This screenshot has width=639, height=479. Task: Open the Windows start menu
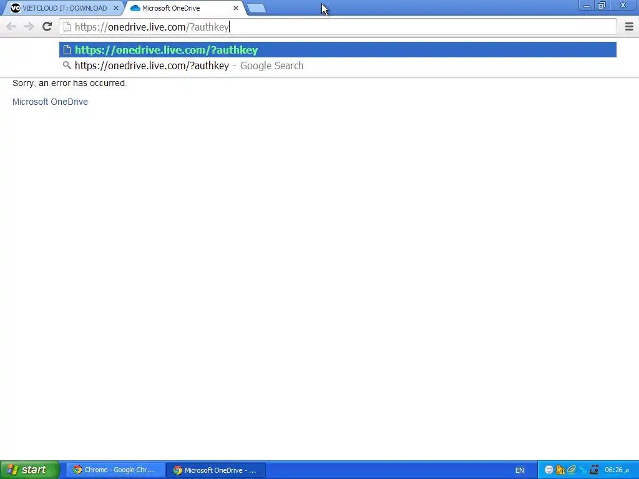(29, 470)
